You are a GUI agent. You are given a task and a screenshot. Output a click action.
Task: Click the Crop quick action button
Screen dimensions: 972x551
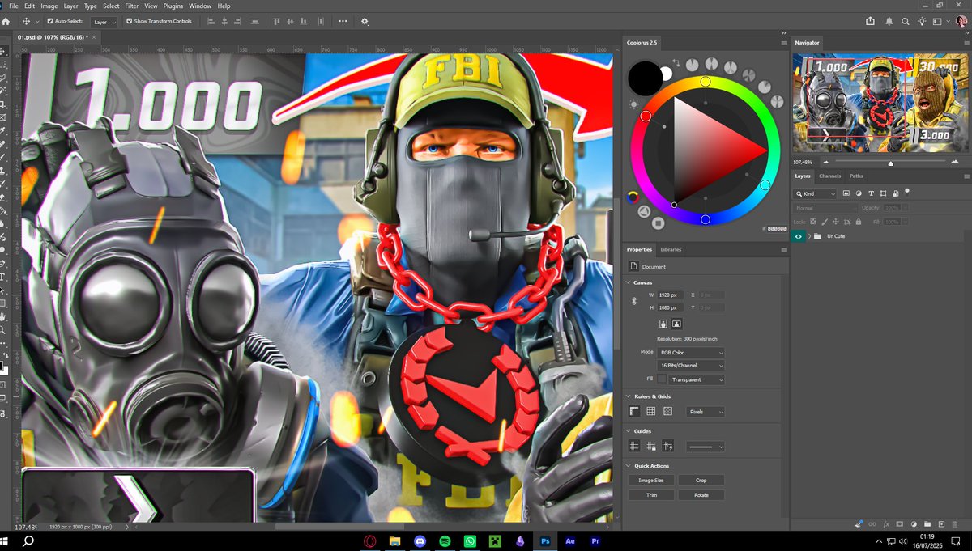tap(701, 480)
